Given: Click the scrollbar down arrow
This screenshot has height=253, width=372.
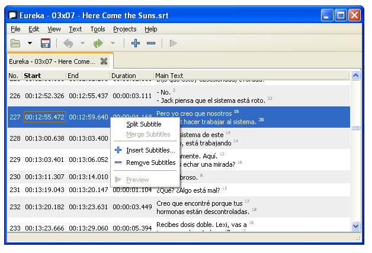Looking at the screenshot, I should [x=355, y=226].
